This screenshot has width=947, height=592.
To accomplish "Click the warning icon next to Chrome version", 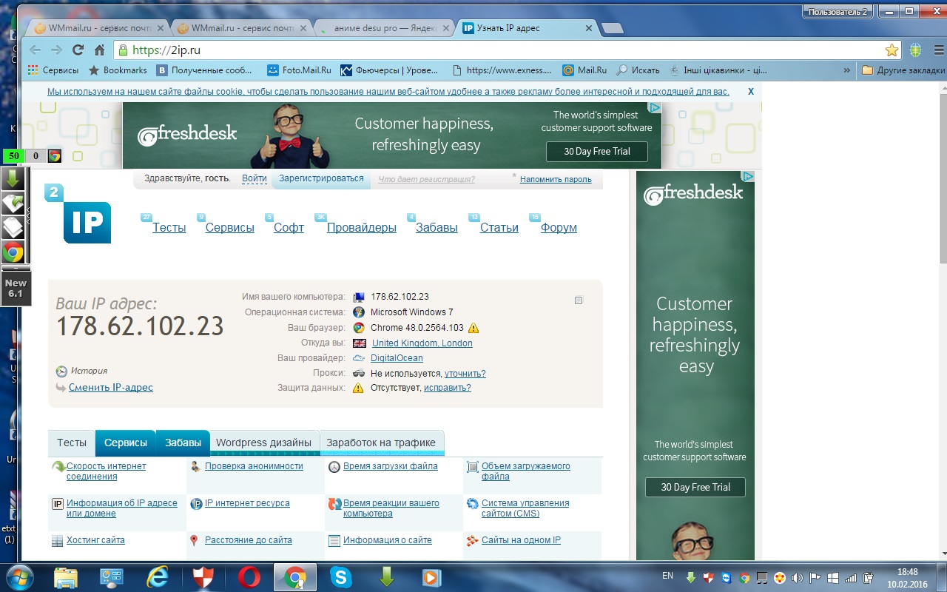I will tap(473, 328).
